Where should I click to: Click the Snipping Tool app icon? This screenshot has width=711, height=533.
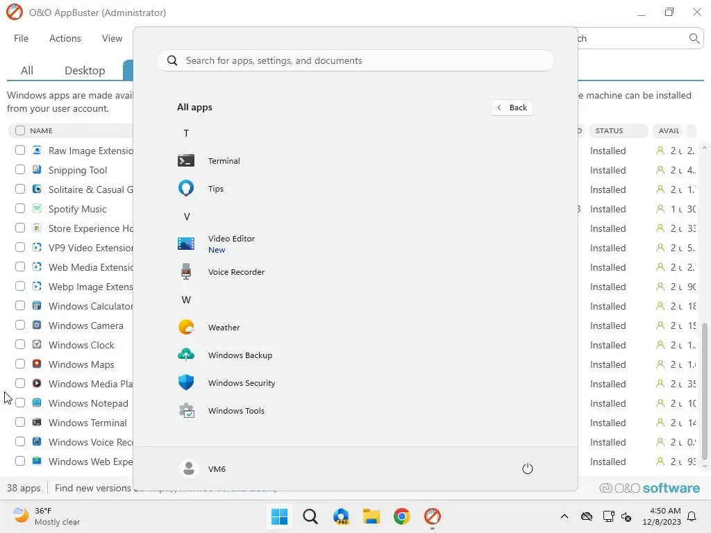click(x=37, y=169)
